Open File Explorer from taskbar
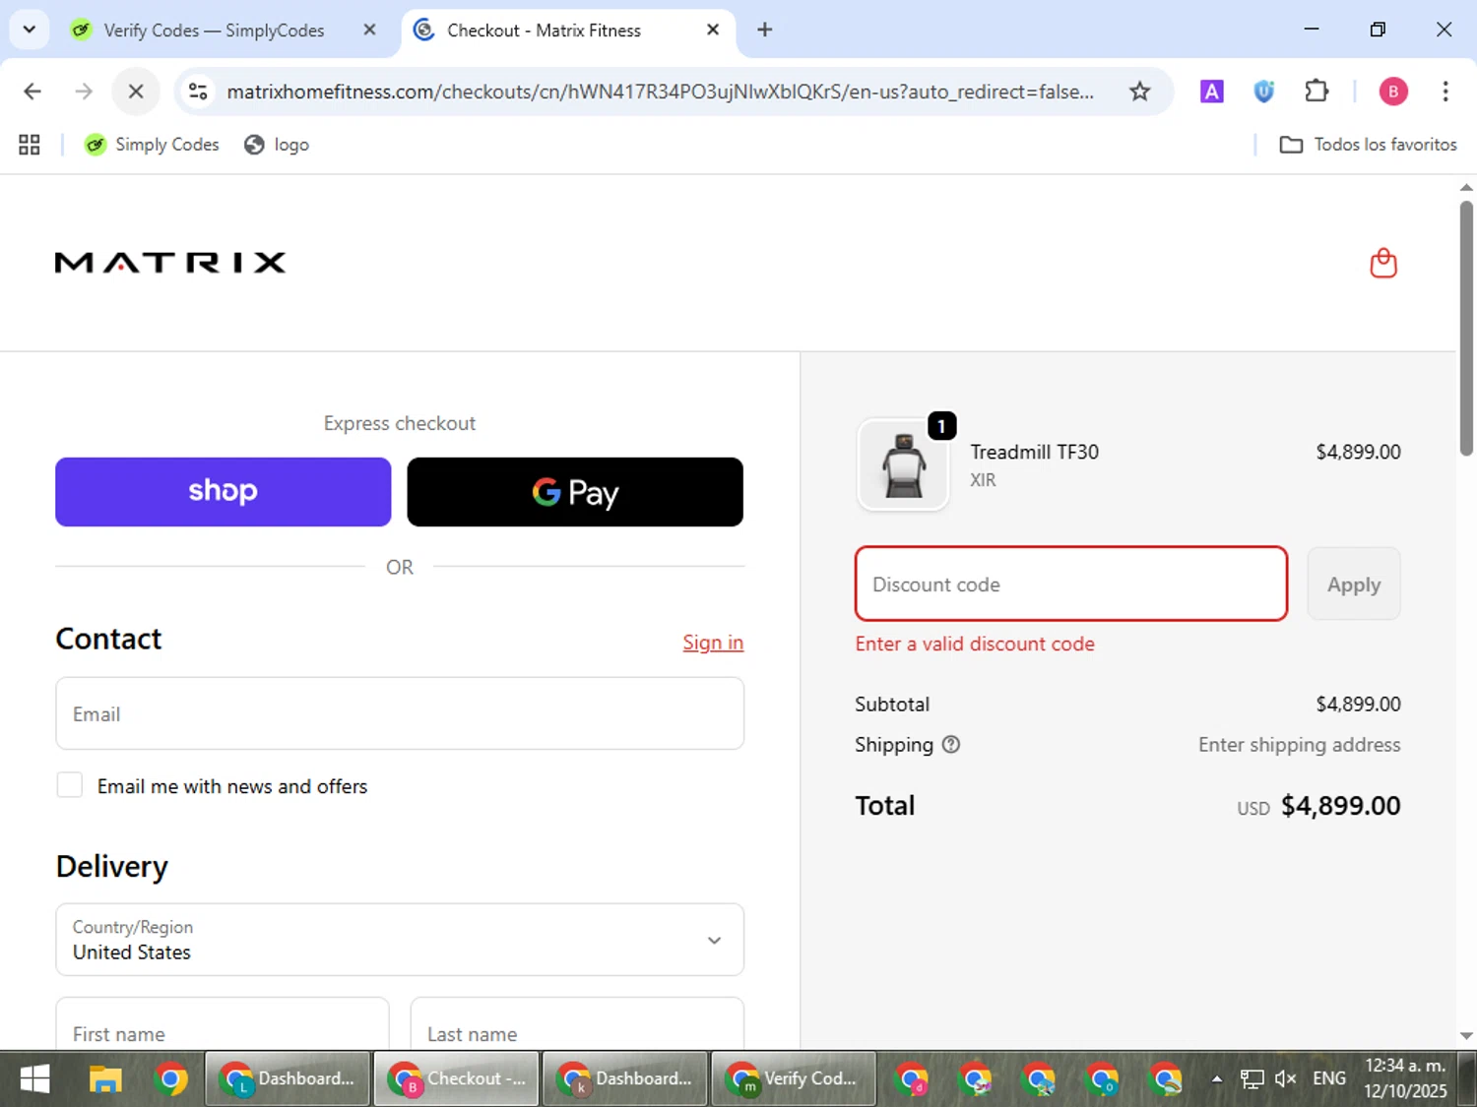This screenshot has height=1107, width=1477. coord(105,1079)
